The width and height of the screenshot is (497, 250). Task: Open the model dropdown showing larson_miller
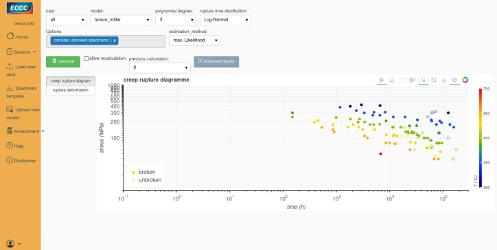(121, 20)
